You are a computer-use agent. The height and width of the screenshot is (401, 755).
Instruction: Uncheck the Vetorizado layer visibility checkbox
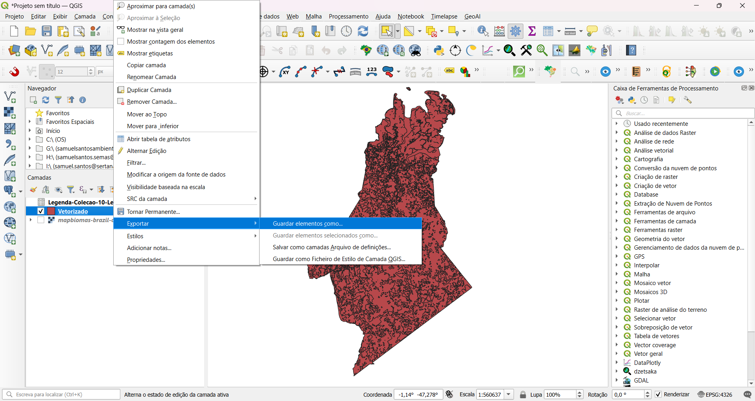click(41, 211)
